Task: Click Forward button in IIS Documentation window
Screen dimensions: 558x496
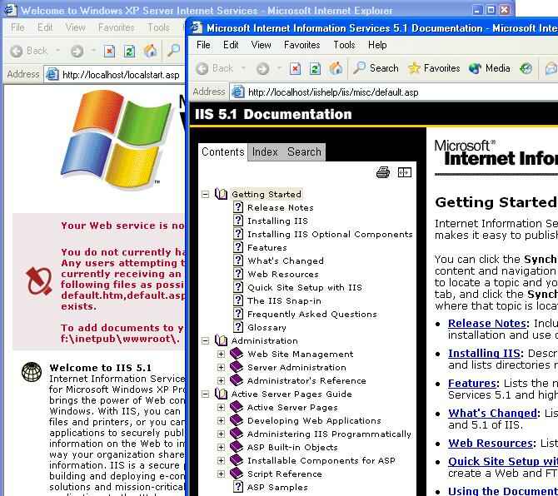Action: coord(263,68)
